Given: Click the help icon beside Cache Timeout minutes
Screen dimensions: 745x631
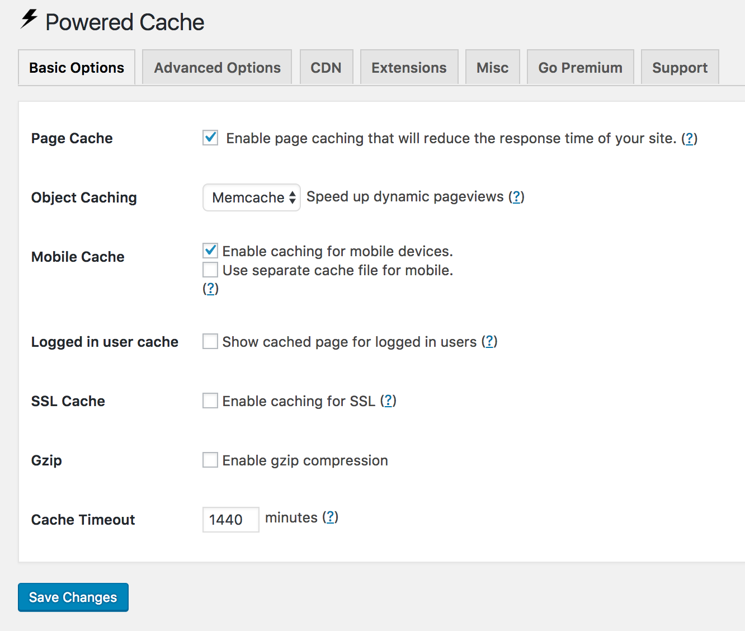Looking at the screenshot, I should point(331,517).
